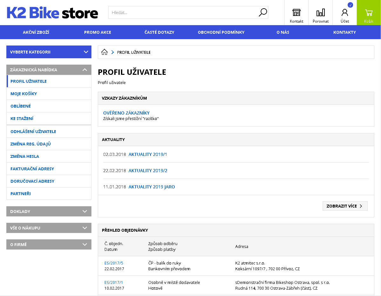381x296 pixels.
Task: Open the Aktuality 2019/1 news item
Action: [148, 154]
